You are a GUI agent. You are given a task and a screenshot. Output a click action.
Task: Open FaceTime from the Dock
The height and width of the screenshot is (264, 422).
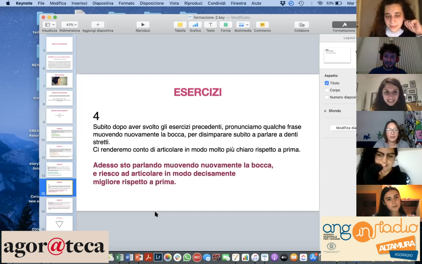(x=226, y=257)
